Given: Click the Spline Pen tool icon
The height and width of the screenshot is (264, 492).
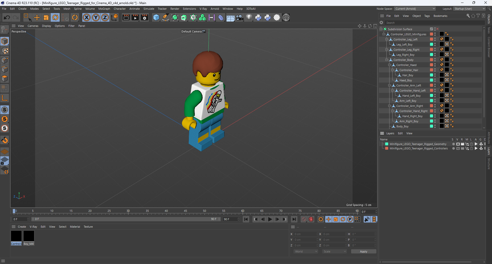Looking at the screenshot, I should coord(166,18).
